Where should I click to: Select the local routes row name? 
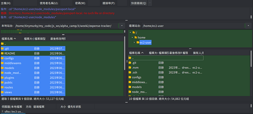[x=9, y=88]
